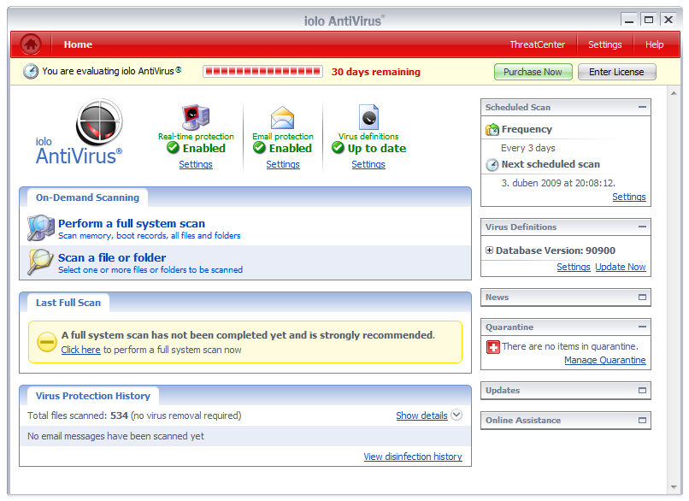Click the red trial days progress bar
The height and width of the screenshot is (501, 689).
coord(262,71)
